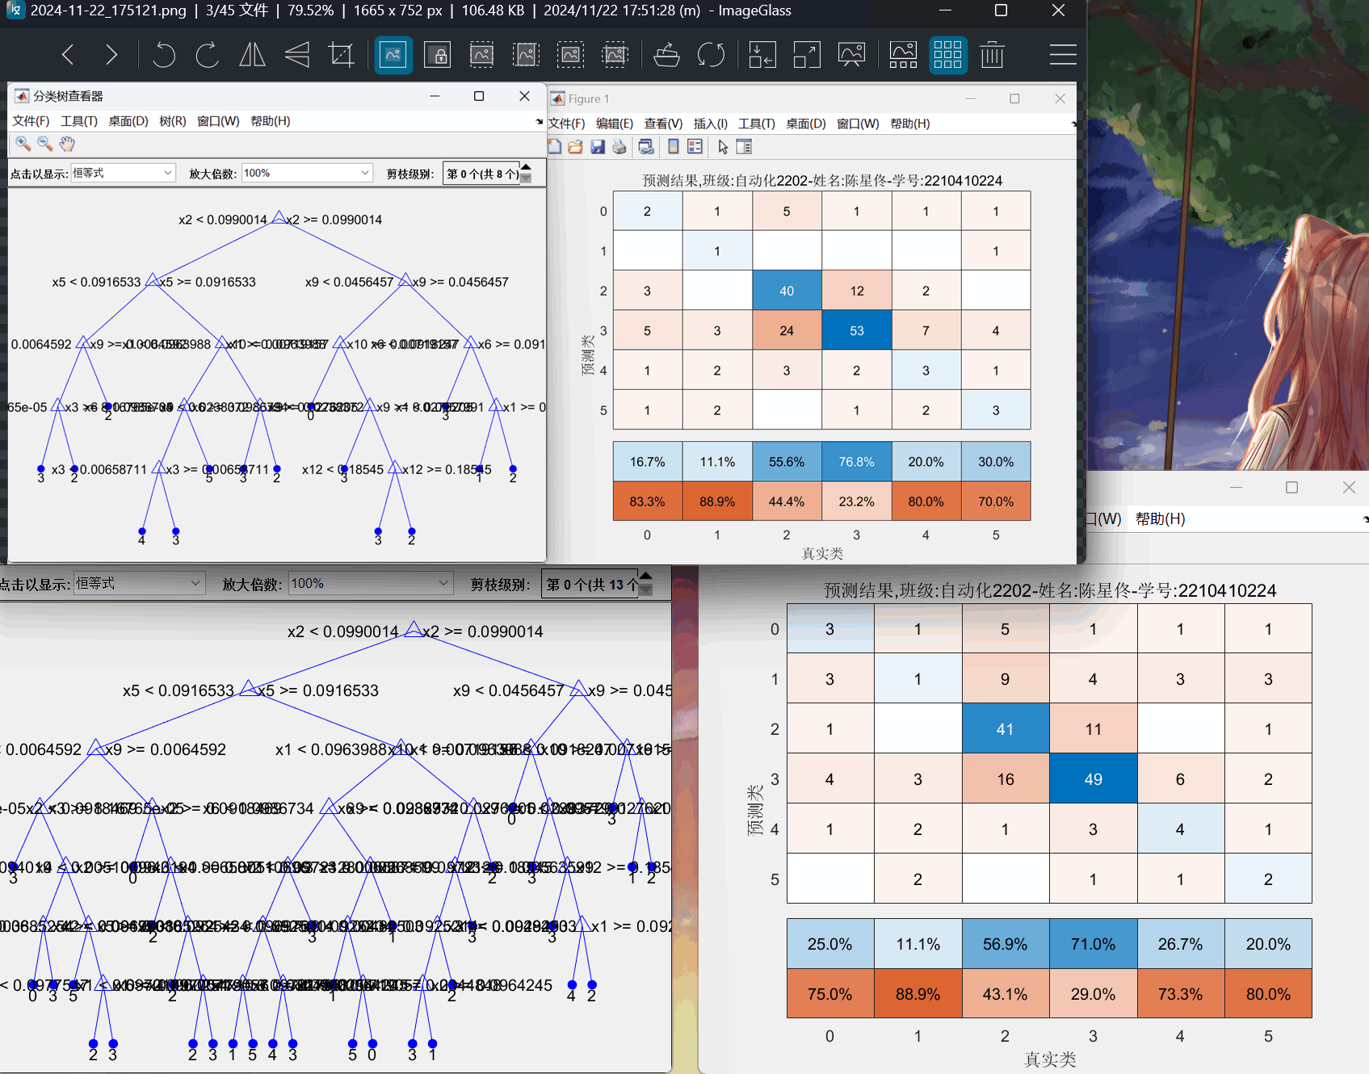Click confusion matrix cell 40
This screenshot has width=1369, height=1074.
pyautogui.click(x=787, y=291)
